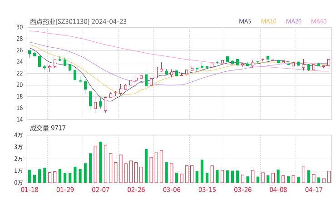This screenshot has height=200, width=336.
Task: Click the price axis value 30
Action: pyautogui.click(x=20, y=27)
